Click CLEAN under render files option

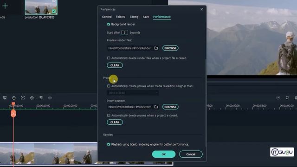115,65
